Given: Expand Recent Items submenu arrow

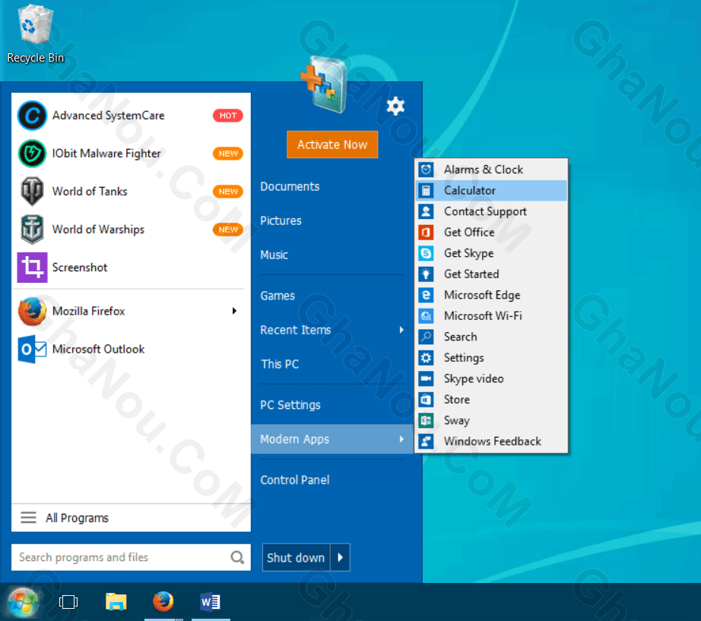Looking at the screenshot, I should [401, 330].
